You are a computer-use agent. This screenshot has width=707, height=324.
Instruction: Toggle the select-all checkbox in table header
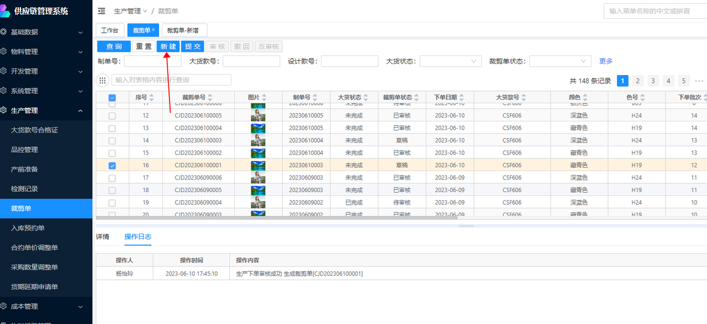[x=112, y=98]
